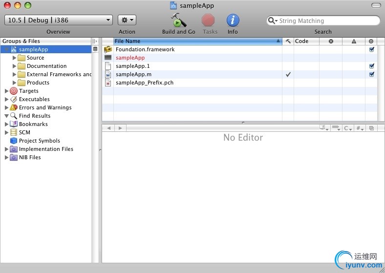
Task: Select Project Symbols in the sidebar
Action: click(x=40, y=141)
